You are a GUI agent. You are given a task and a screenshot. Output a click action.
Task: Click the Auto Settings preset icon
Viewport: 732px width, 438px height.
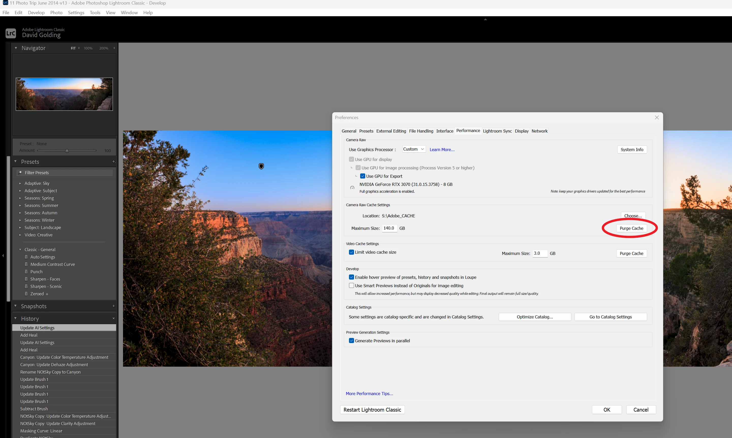point(26,257)
